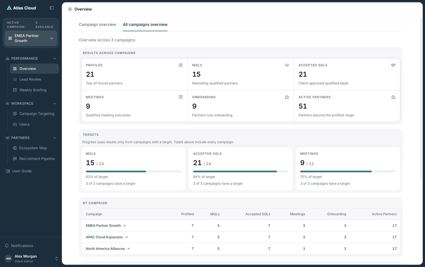Open the Recruitment Pipeline page
The height and width of the screenshot is (267, 425).
(34, 159)
